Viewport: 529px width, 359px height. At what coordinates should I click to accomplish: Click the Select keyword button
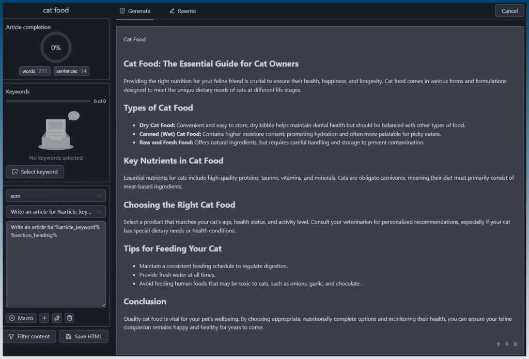[x=35, y=171]
